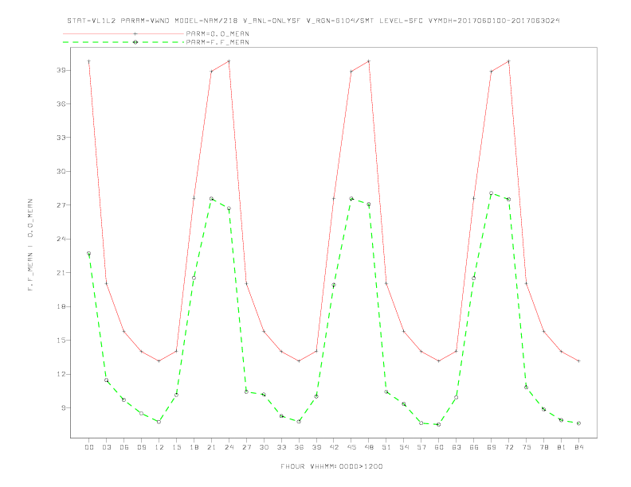631x487 pixels.
Task: Click the red O.O_MEAN point at hour 84
Action: (578, 360)
